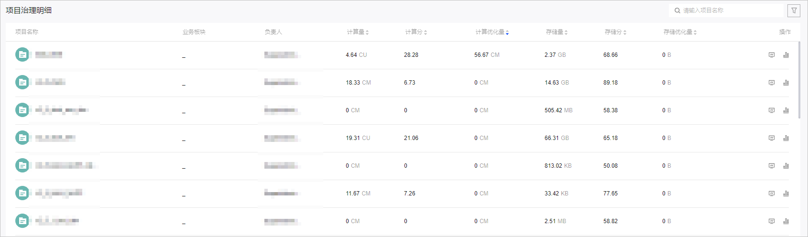Click the filter funnel icon
The height and width of the screenshot is (237, 808).
(794, 11)
